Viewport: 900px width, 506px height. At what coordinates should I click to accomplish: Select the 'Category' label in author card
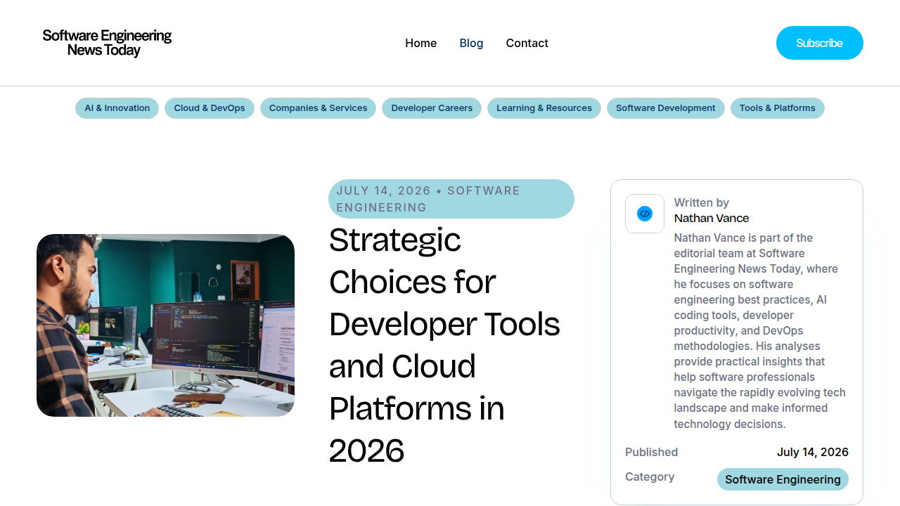pyautogui.click(x=650, y=476)
